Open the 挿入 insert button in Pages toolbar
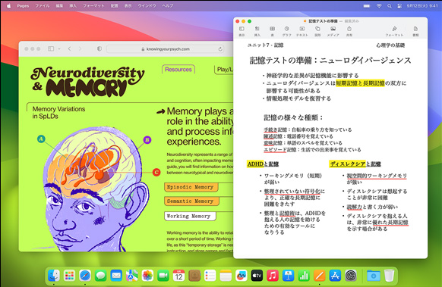The image size is (442, 287). coord(257,31)
